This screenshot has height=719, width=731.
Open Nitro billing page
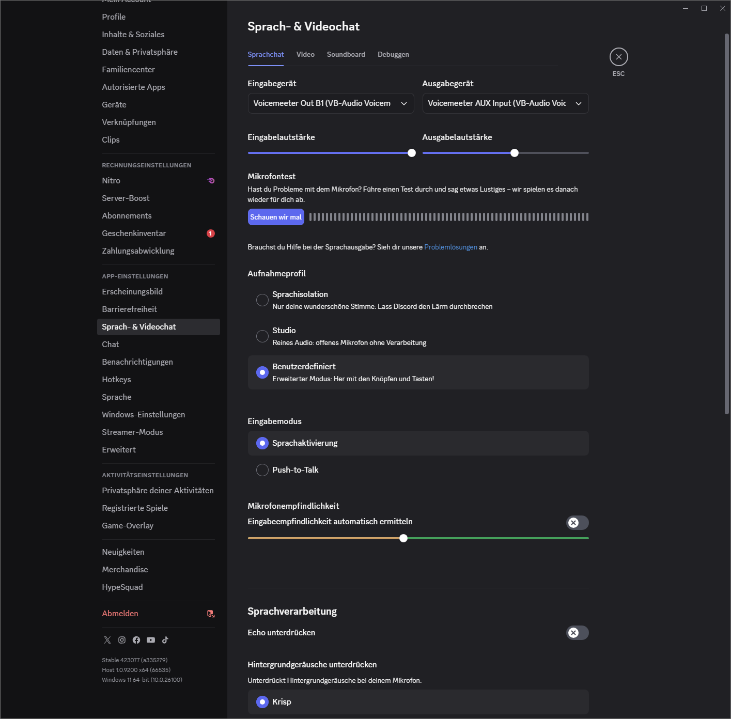click(158, 181)
